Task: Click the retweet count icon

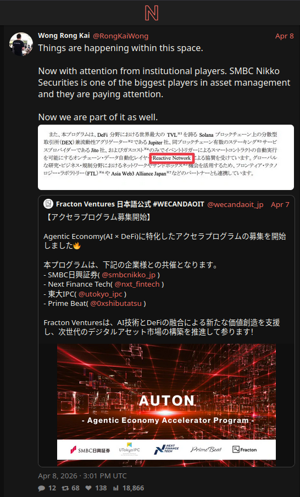Action: click(65, 488)
